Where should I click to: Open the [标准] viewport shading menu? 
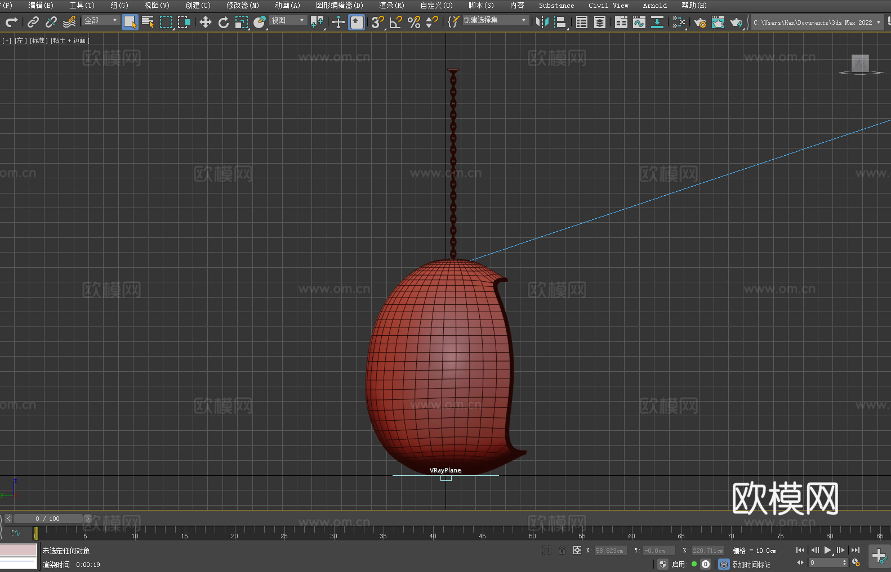(x=38, y=40)
